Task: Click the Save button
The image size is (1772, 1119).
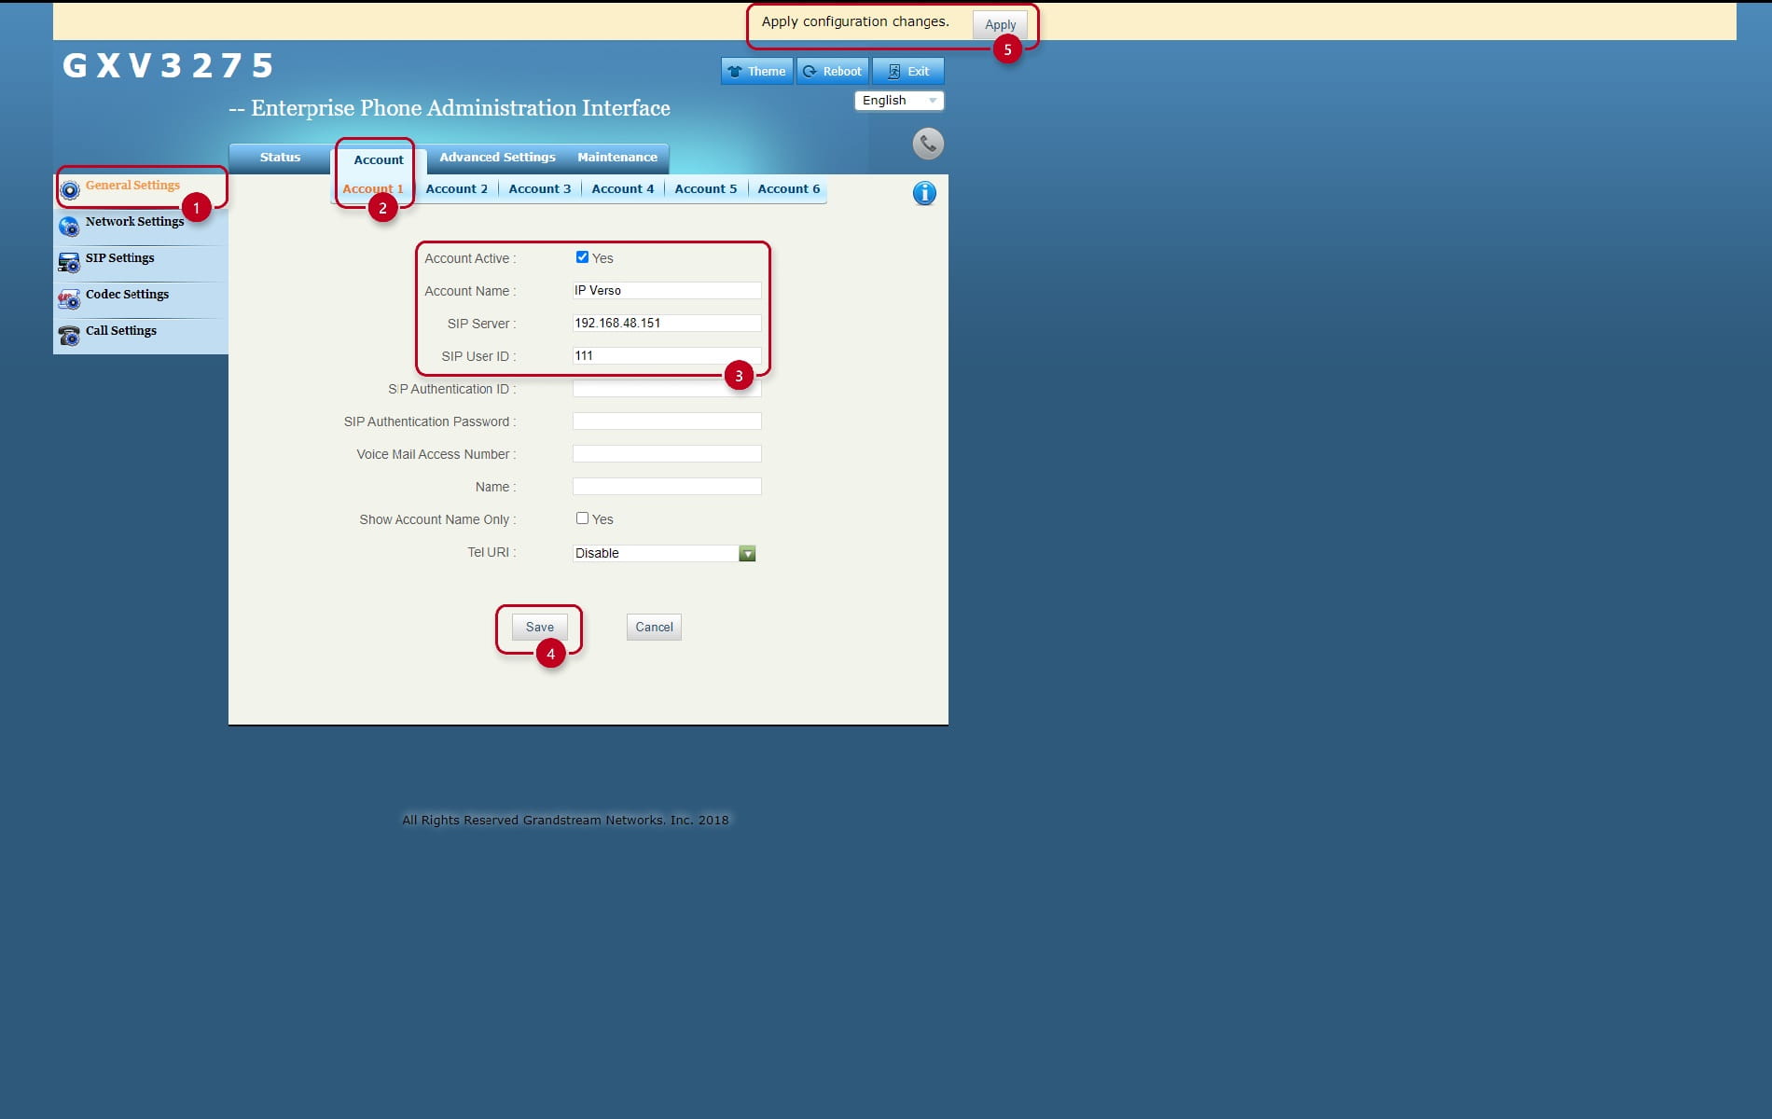Action: 539,627
